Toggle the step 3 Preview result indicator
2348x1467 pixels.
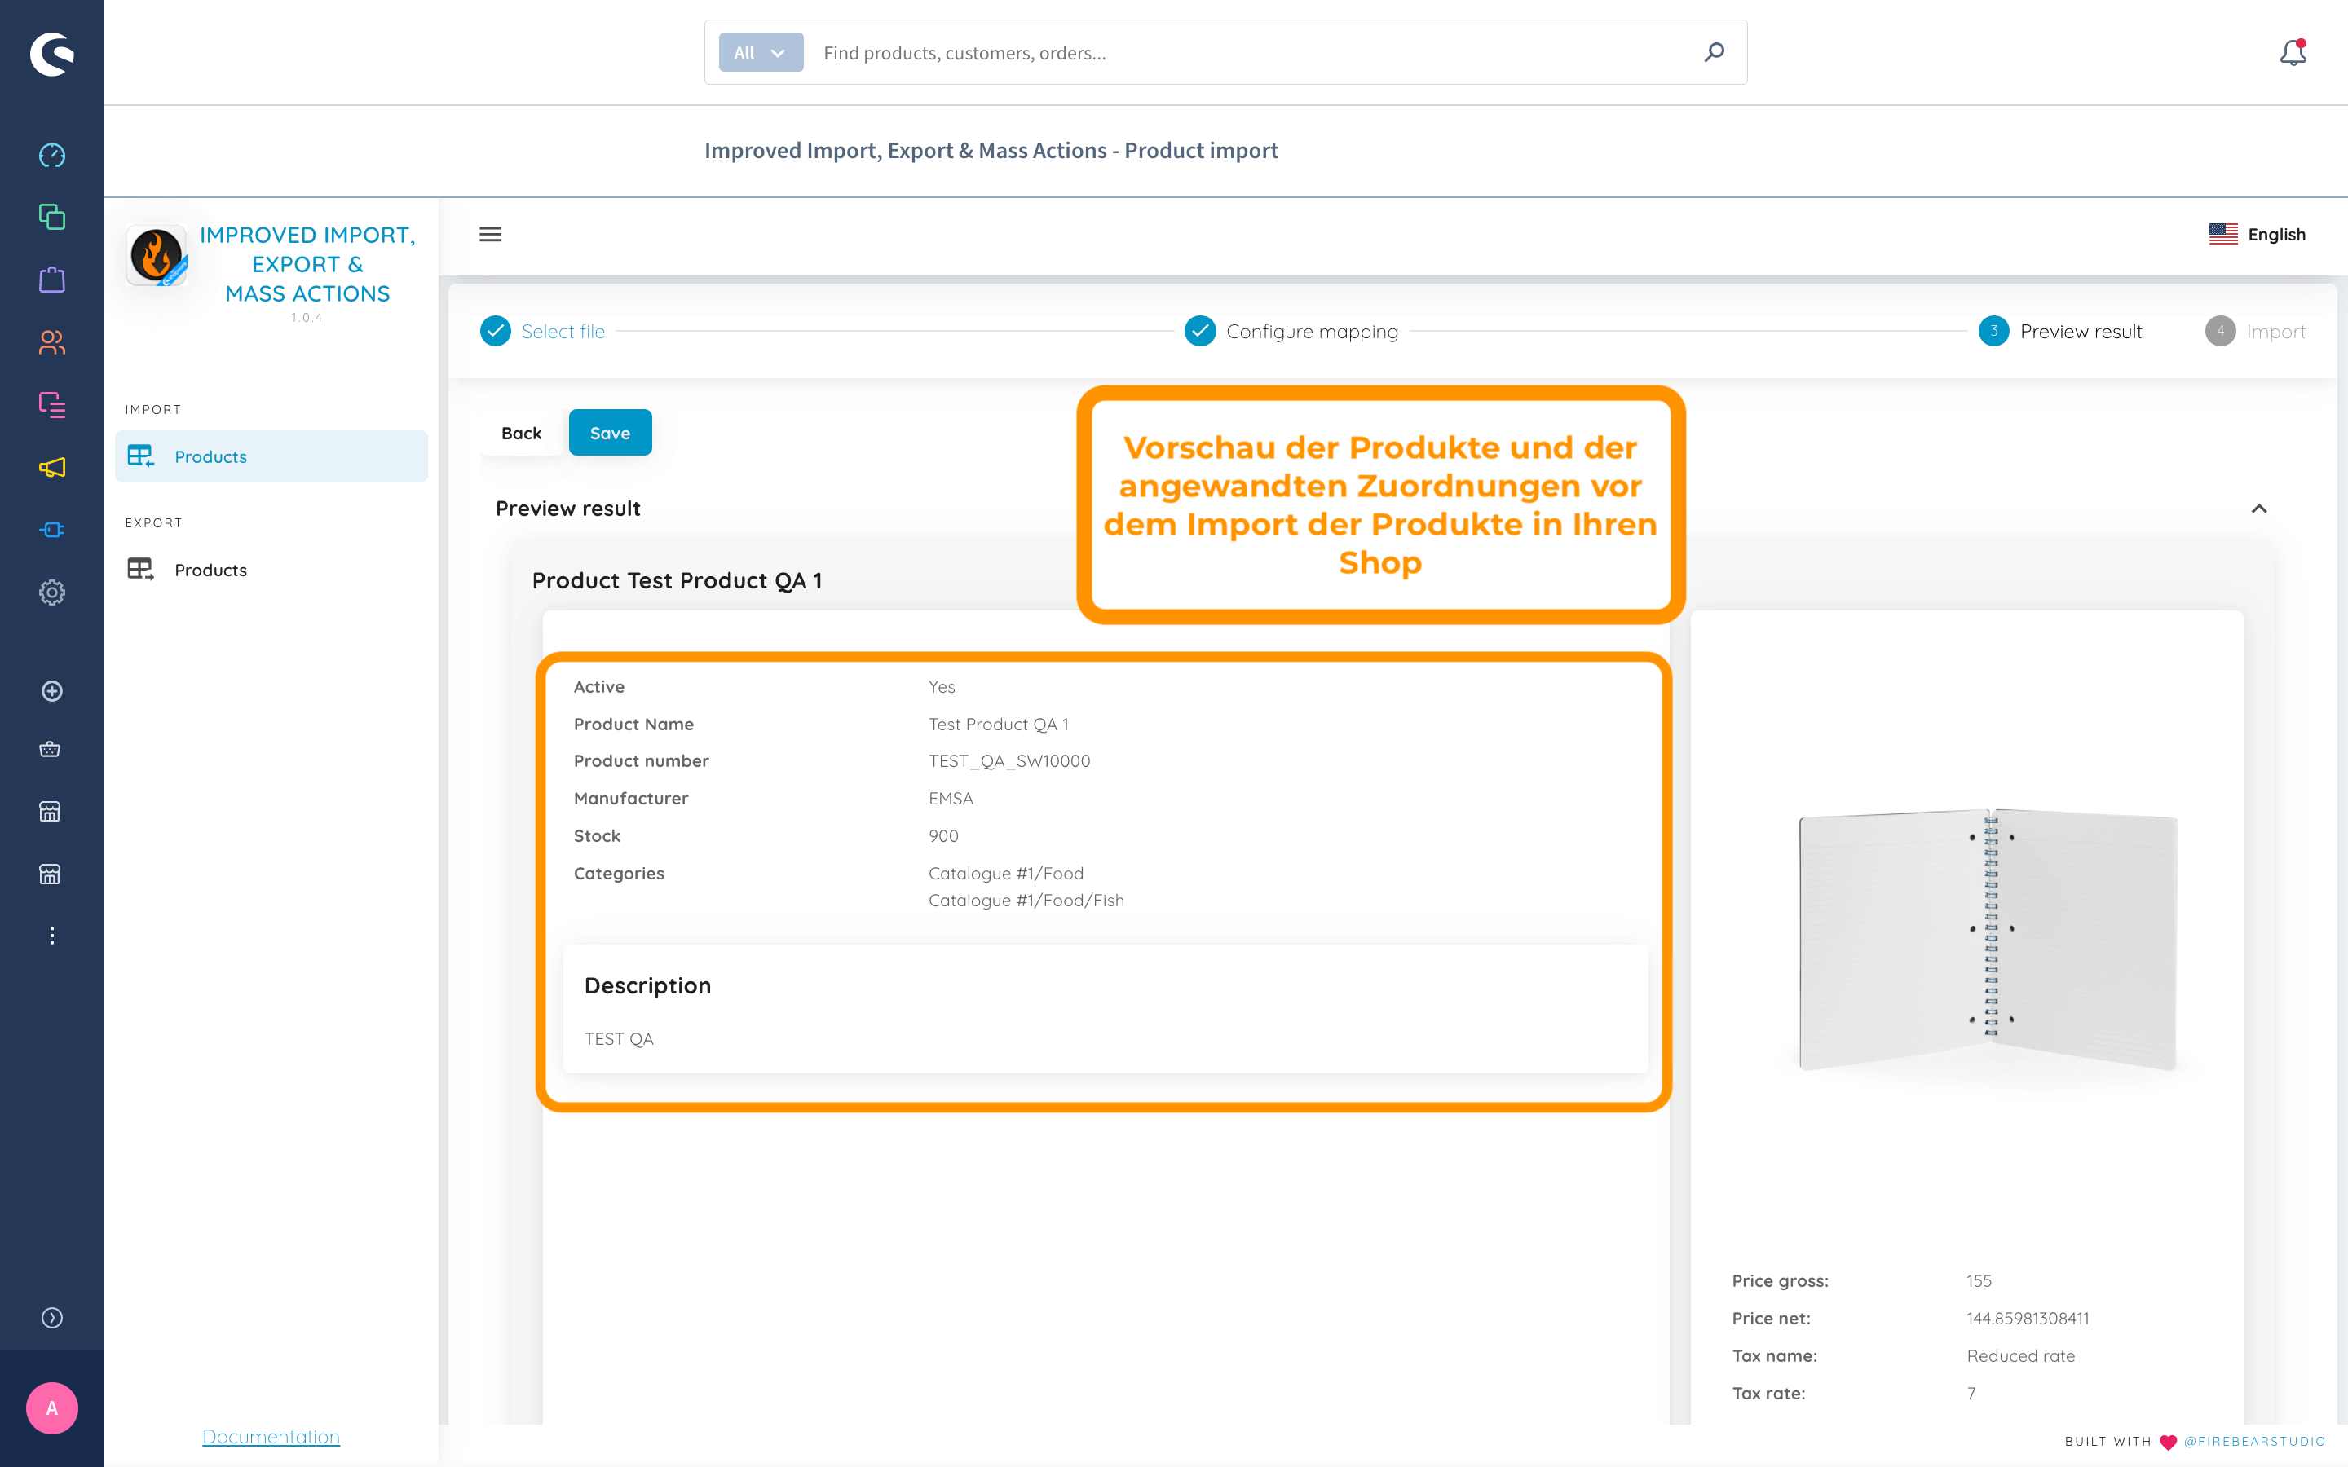pos(1993,329)
